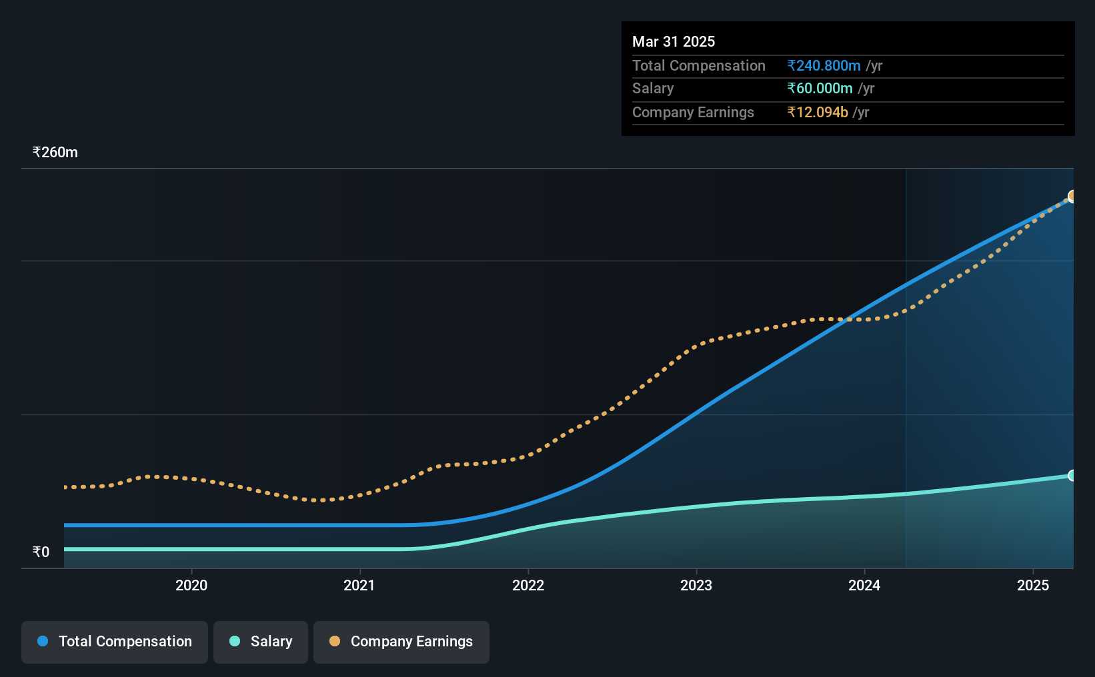Click the Mar 31 2025 tooltip header

click(674, 42)
